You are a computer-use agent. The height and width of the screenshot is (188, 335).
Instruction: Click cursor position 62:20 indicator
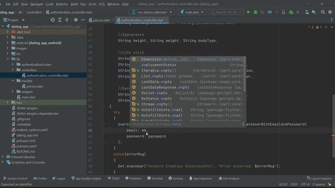[283, 184]
